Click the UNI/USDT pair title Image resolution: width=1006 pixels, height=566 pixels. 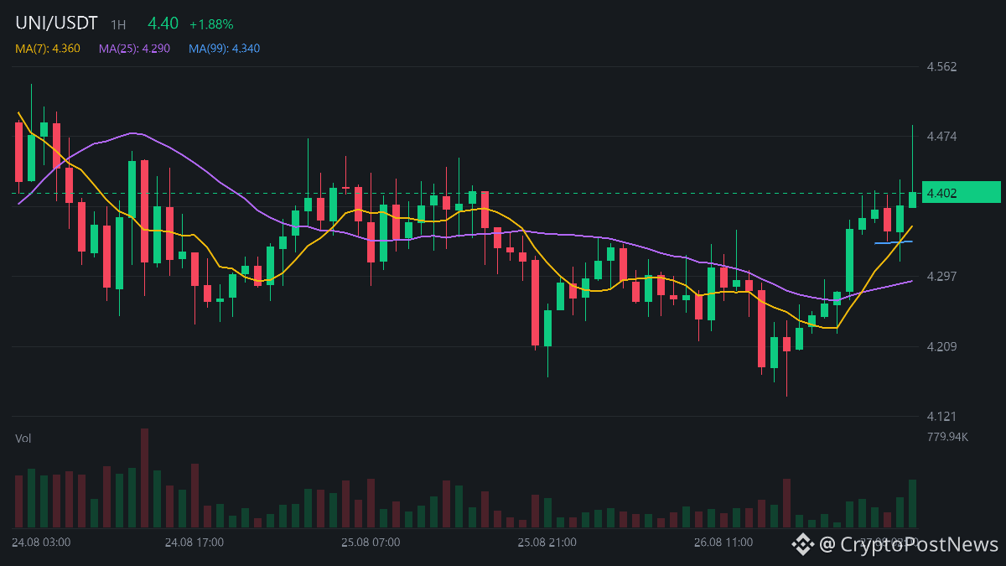tap(56, 23)
